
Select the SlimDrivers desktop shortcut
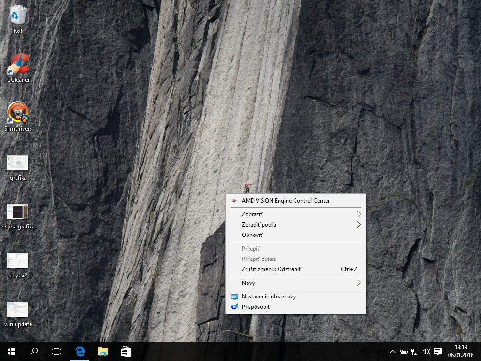(x=18, y=113)
